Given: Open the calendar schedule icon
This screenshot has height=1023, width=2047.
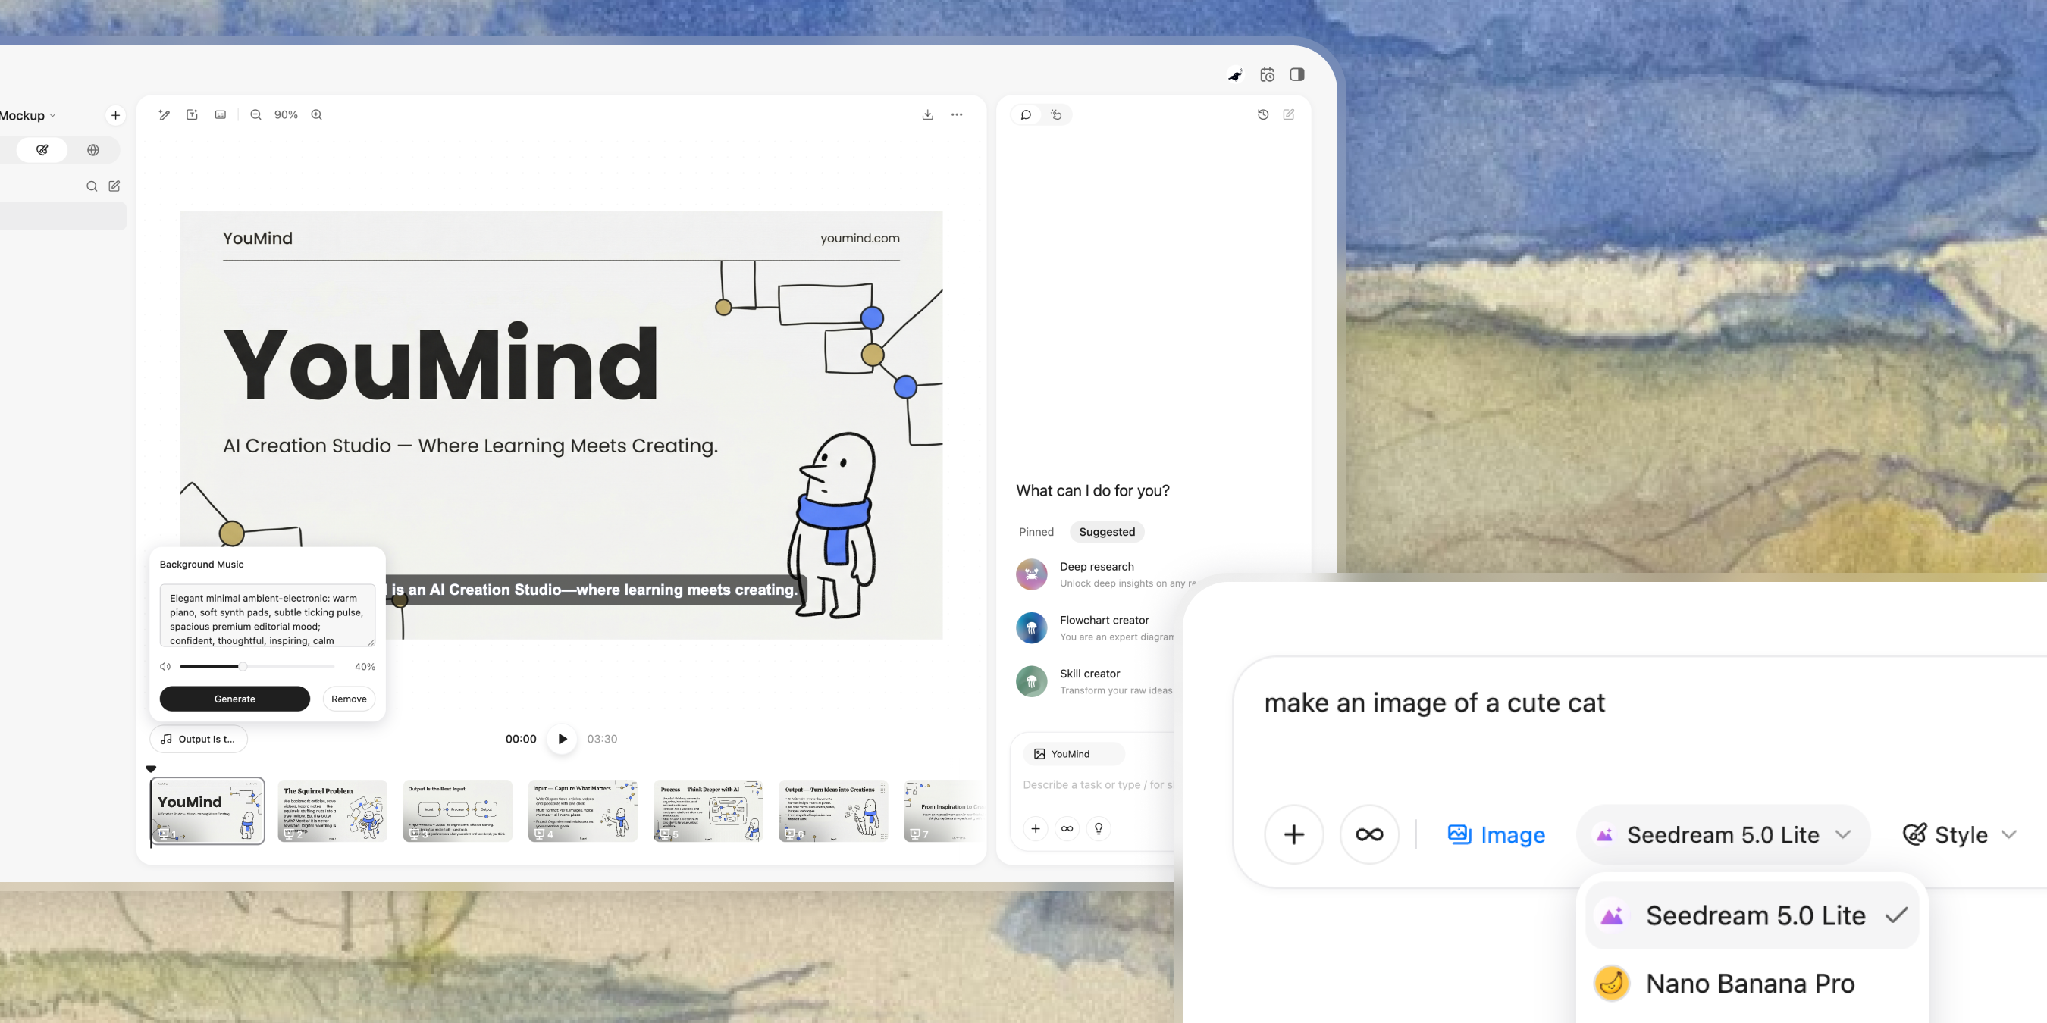Looking at the screenshot, I should coord(1268,75).
